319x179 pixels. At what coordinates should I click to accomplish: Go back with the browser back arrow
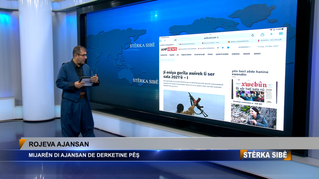(x=165, y=41)
